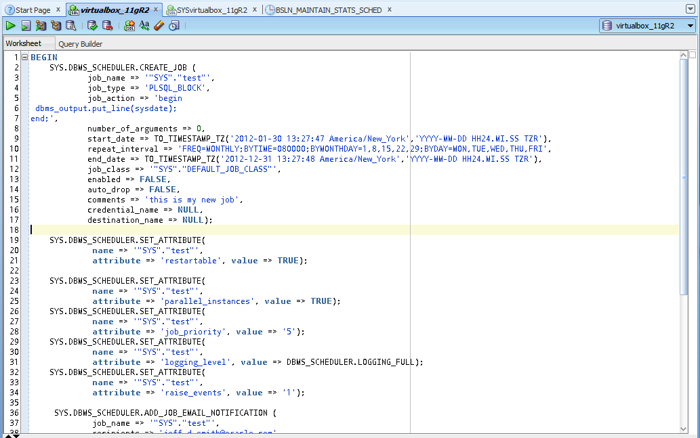
Task: Open the SQL History icon
Action: pyautogui.click(x=174, y=26)
